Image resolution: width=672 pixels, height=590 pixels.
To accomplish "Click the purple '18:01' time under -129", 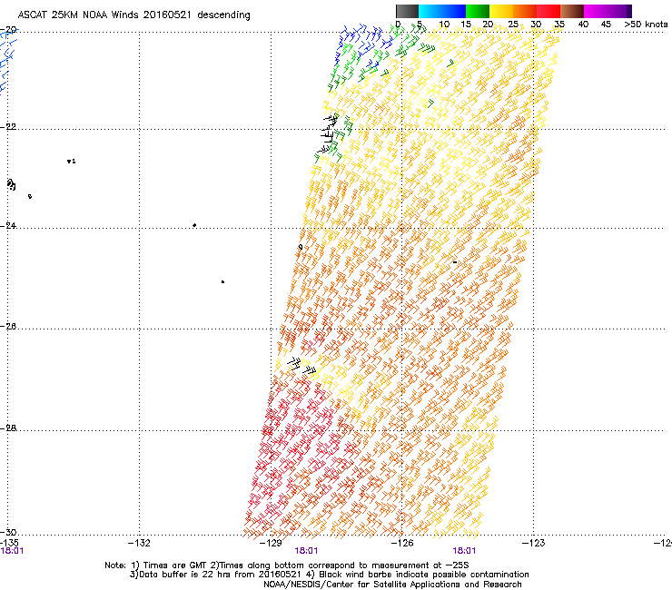I will [x=306, y=551].
